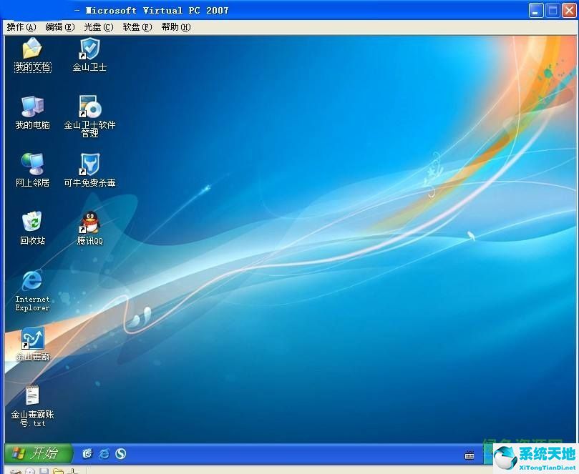579x474 pixels.
Task: Select the 我的文档 desktop icon
Action: point(32,49)
